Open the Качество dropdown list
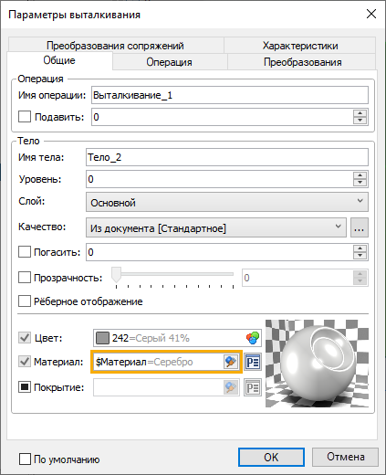 216,227
